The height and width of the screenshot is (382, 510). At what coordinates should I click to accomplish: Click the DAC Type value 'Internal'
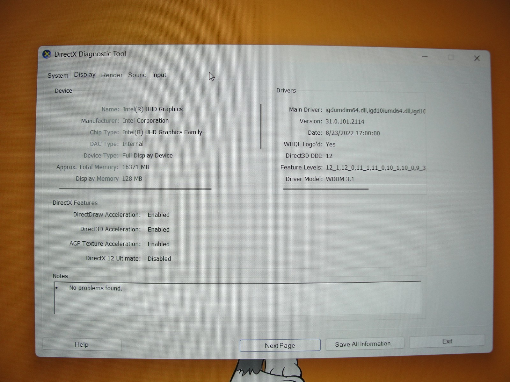tap(133, 144)
